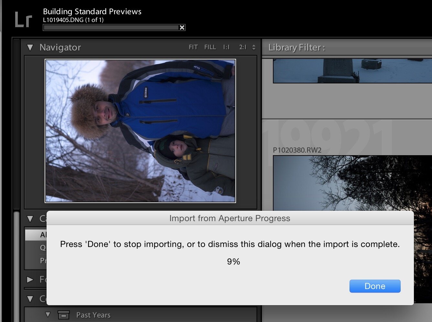Click the Navigator preview photo
This screenshot has width=432, height=322.
coord(140,131)
